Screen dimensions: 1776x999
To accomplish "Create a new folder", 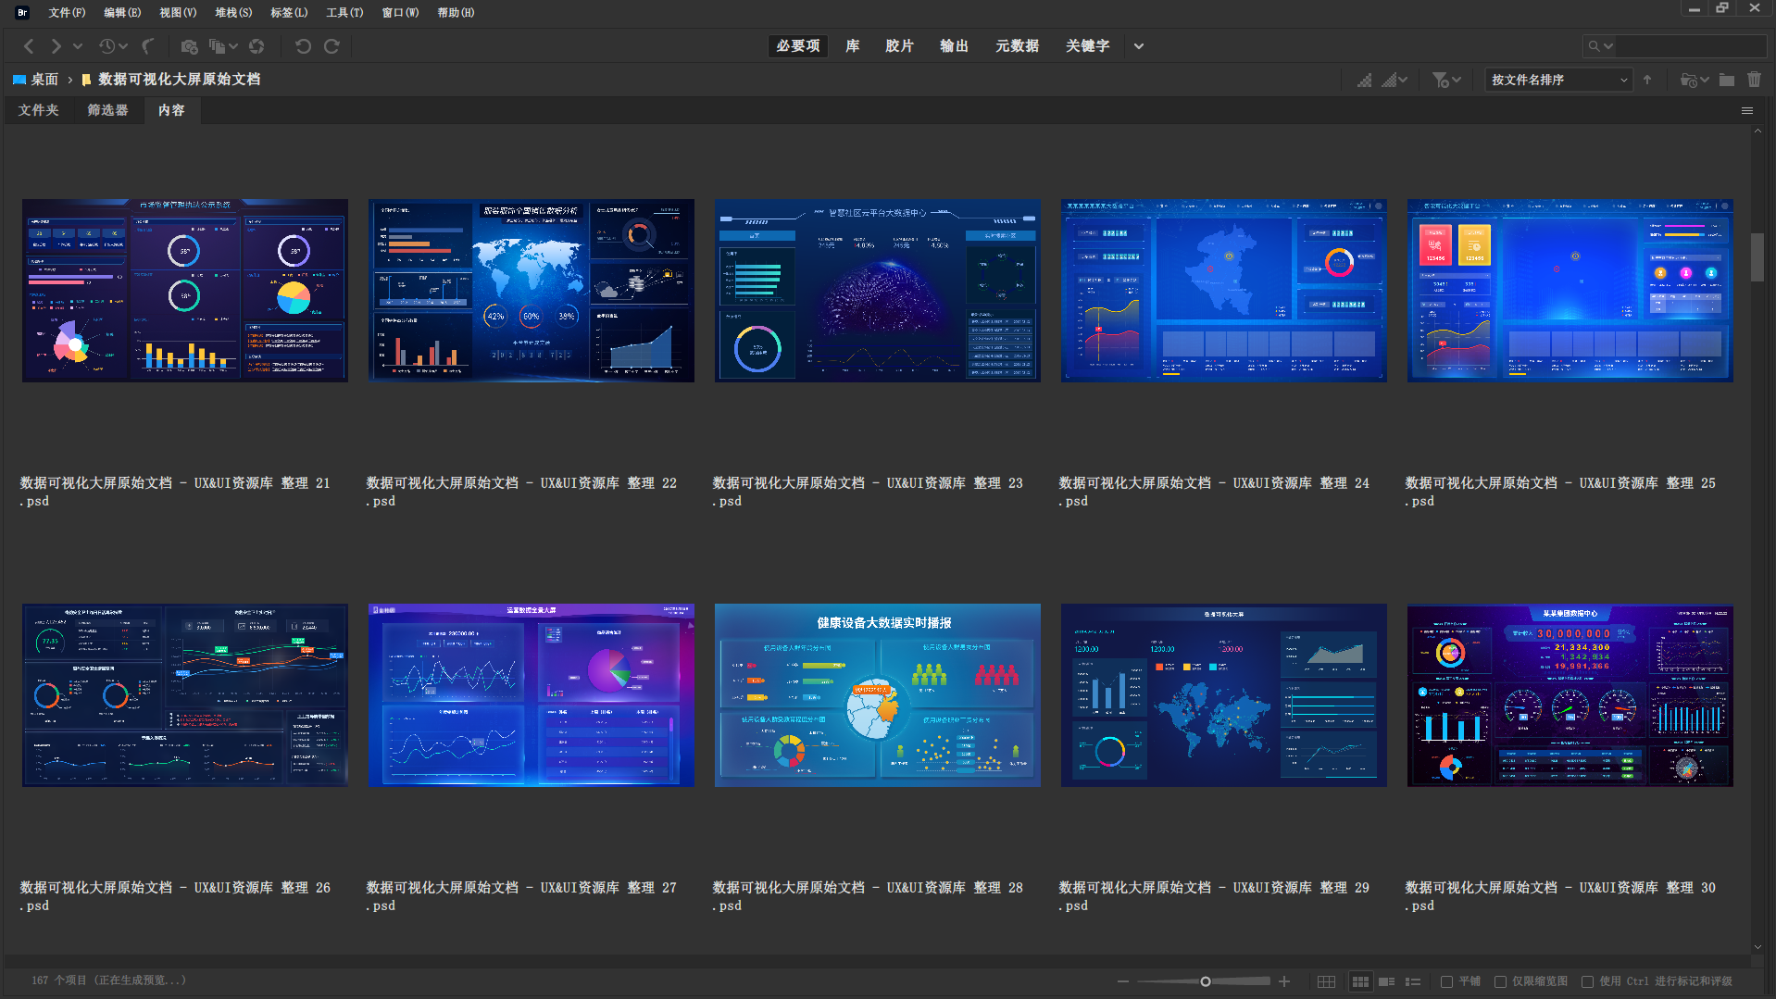I will 1727,80.
